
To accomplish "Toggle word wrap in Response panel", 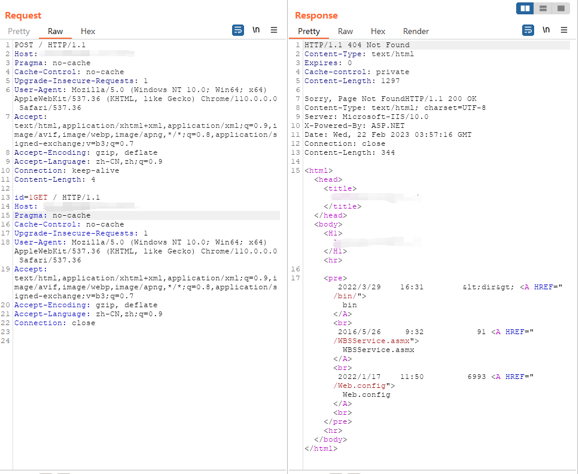I will [x=528, y=30].
